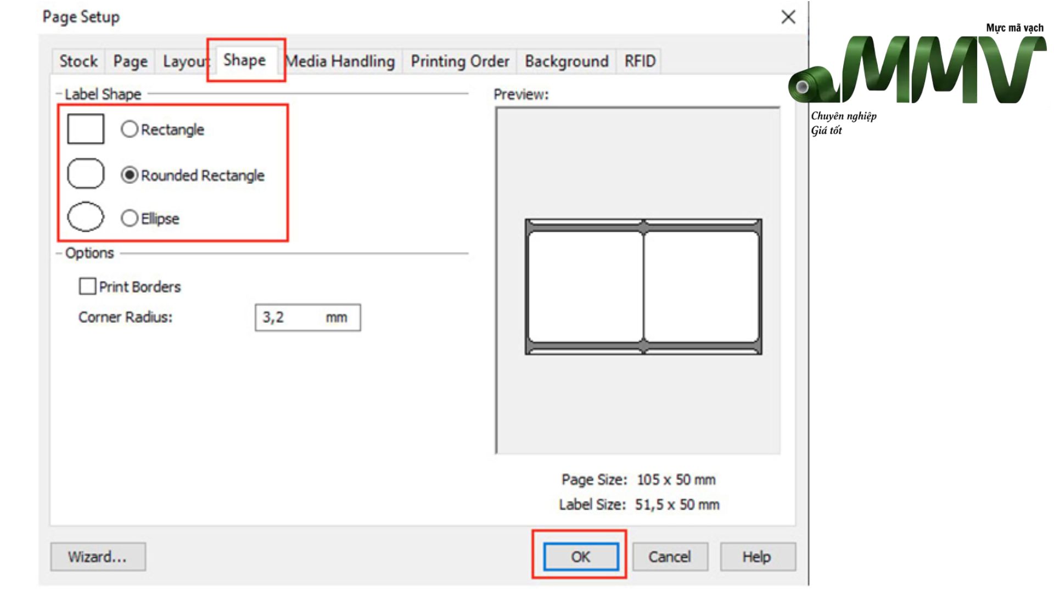Choose the Ellipse label shape option
This screenshot has height=593, width=1054.
[130, 218]
